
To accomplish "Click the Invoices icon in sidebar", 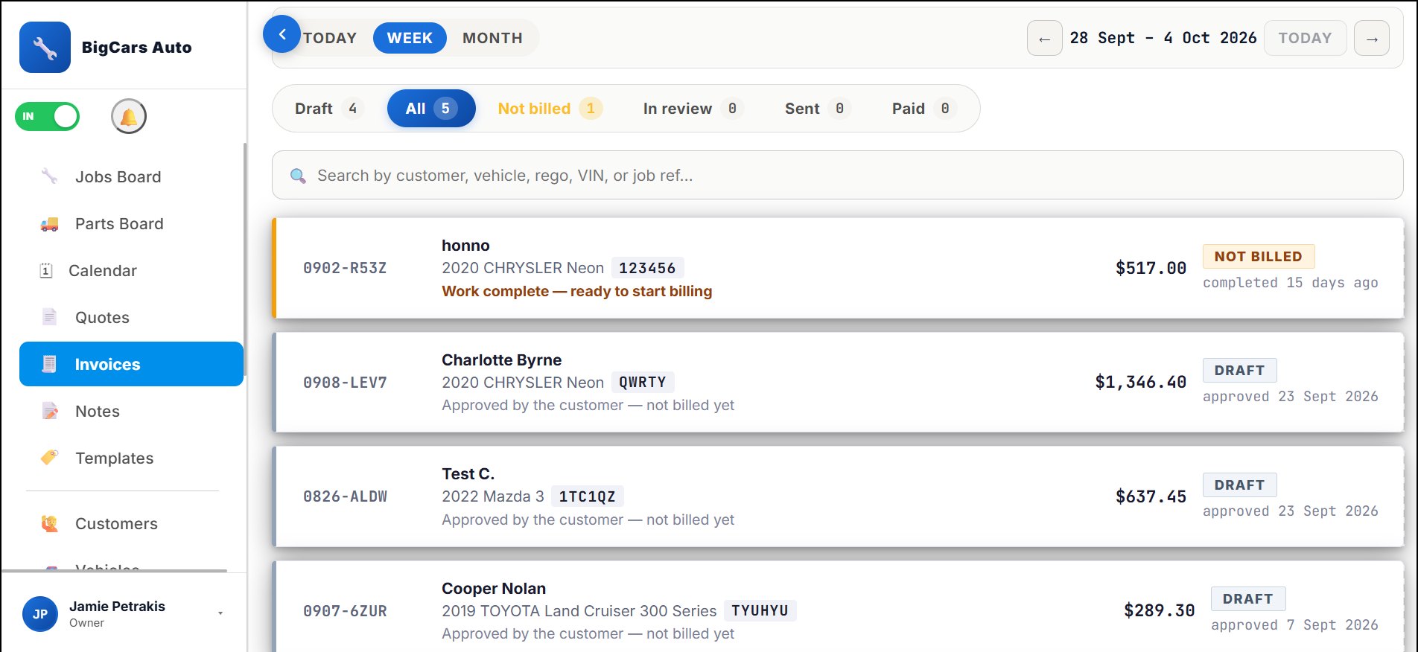I will coord(49,364).
